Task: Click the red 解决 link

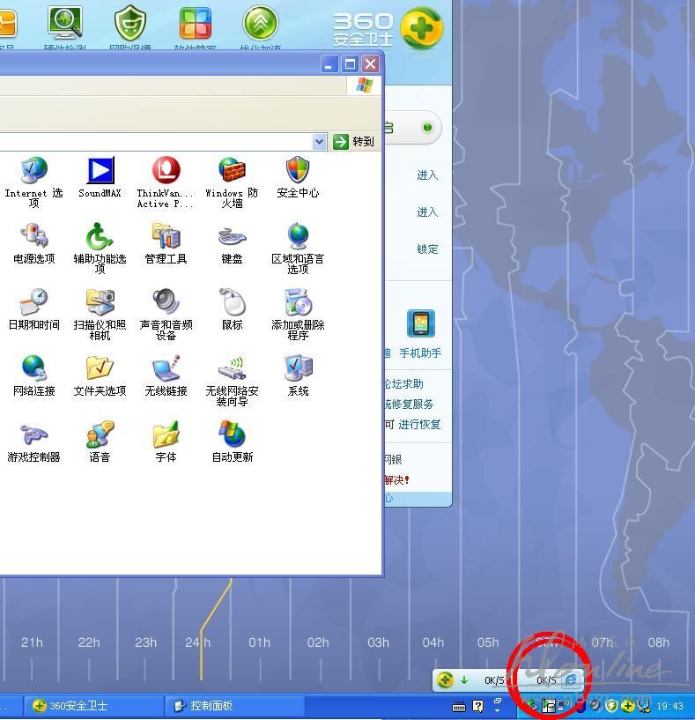Action: click(396, 479)
